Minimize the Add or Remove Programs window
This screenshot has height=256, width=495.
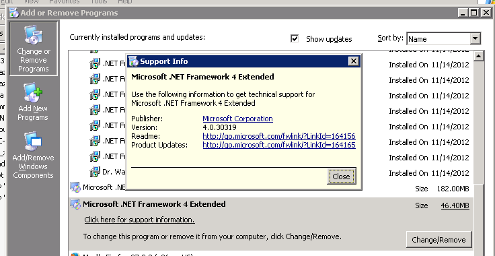463,13
